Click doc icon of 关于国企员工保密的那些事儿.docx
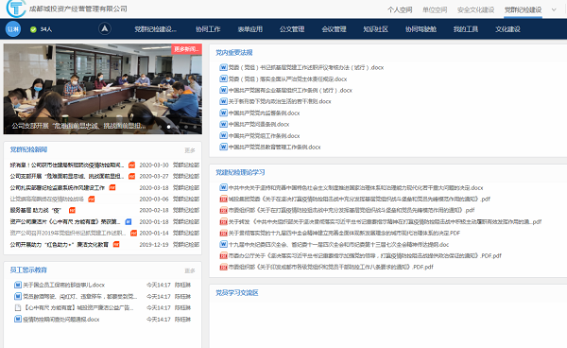Screen dimensions: 567x348 tap(18, 285)
